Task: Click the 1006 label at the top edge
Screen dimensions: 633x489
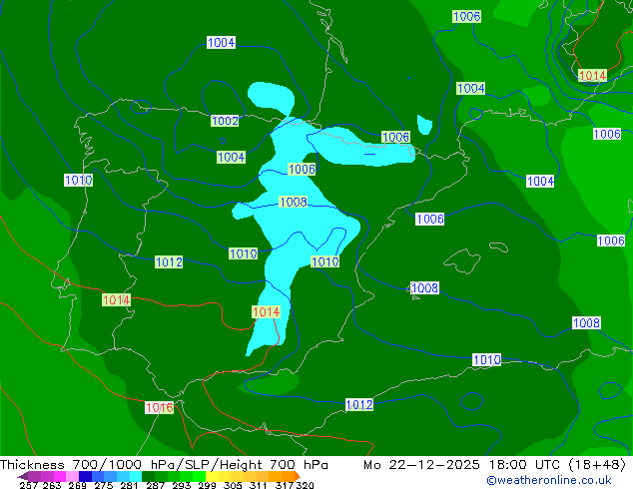Action: pyautogui.click(x=466, y=17)
